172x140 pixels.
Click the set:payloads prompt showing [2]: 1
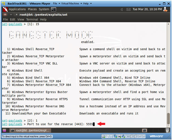[20, 121]
